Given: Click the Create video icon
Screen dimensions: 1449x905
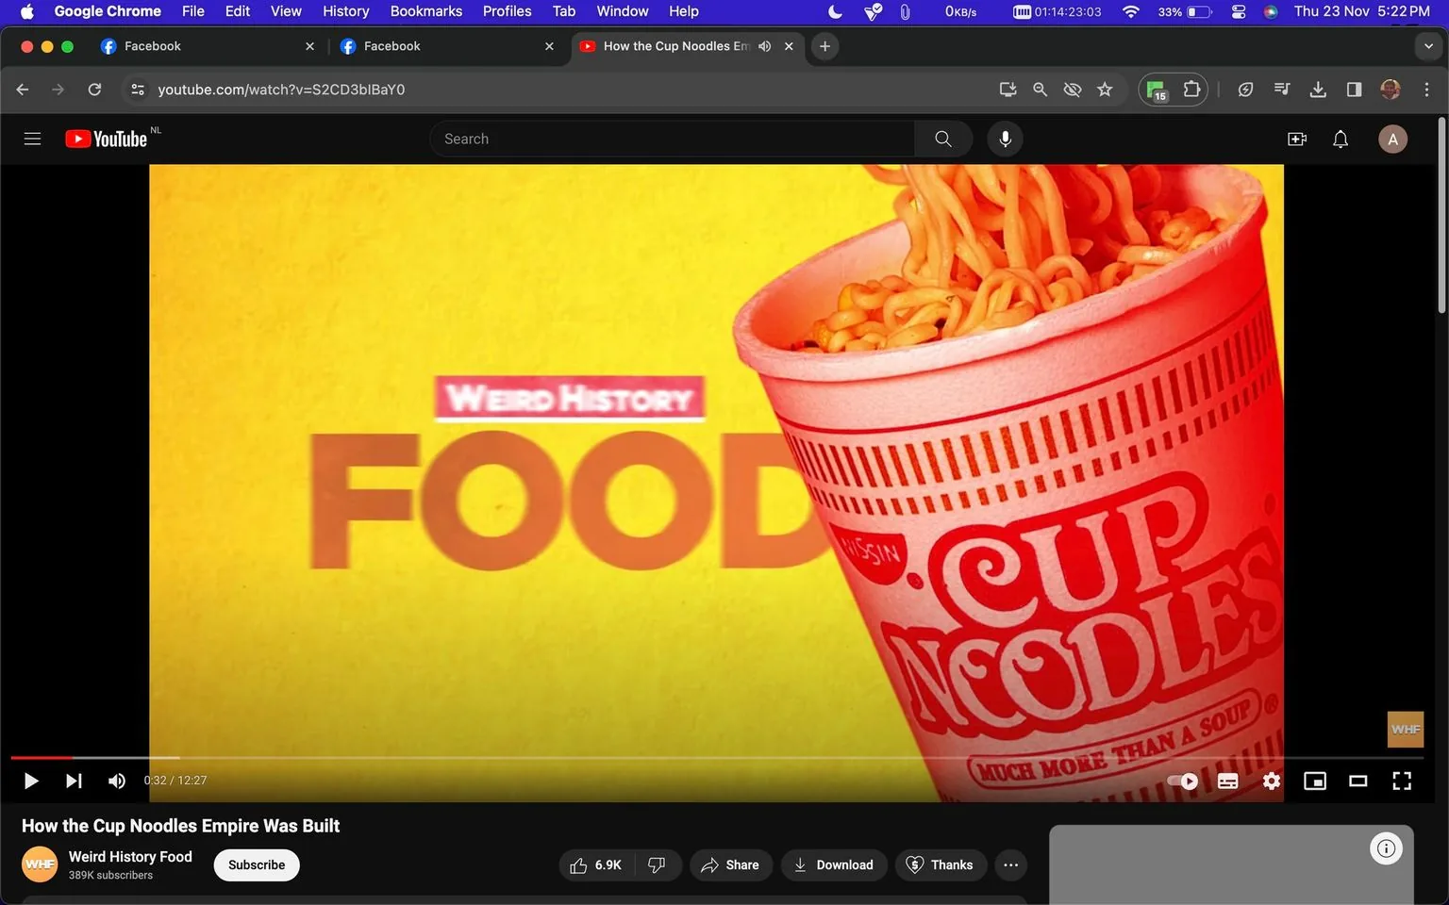Looking at the screenshot, I should click(1296, 139).
